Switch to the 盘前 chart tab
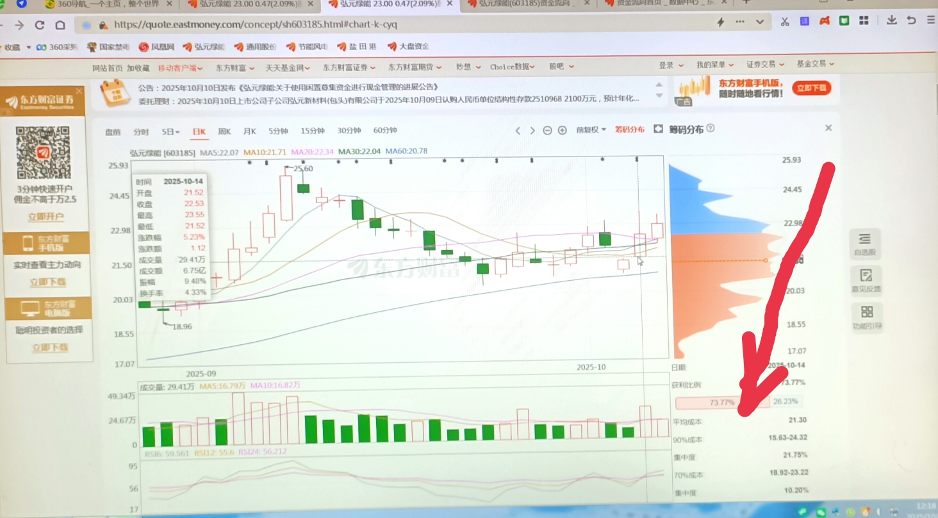Image resolution: width=938 pixels, height=518 pixels. pyautogui.click(x=113, y=132)
